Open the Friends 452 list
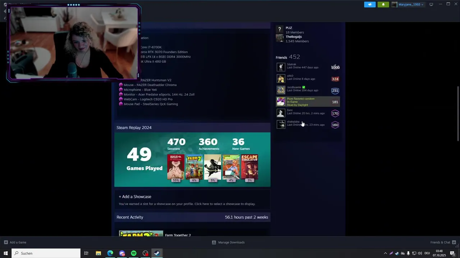This screenshot has height=258, width=460. click(x=287, y=57)
